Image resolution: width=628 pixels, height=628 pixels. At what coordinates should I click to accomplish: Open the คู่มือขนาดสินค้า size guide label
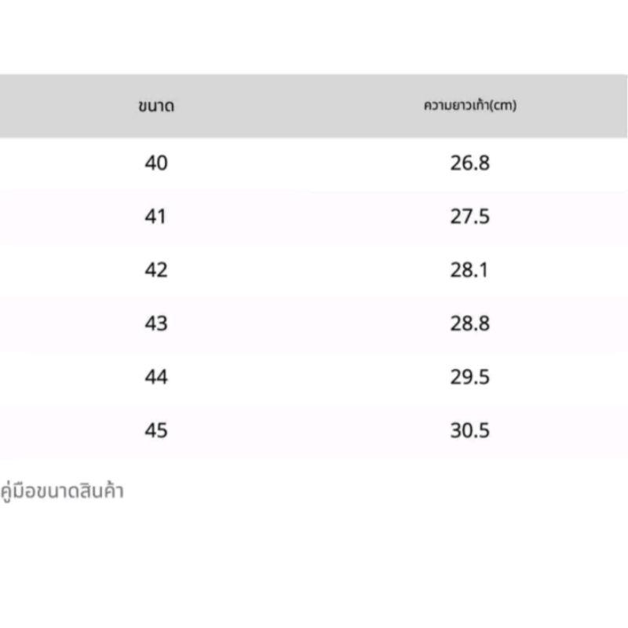[x=63, y=492]
